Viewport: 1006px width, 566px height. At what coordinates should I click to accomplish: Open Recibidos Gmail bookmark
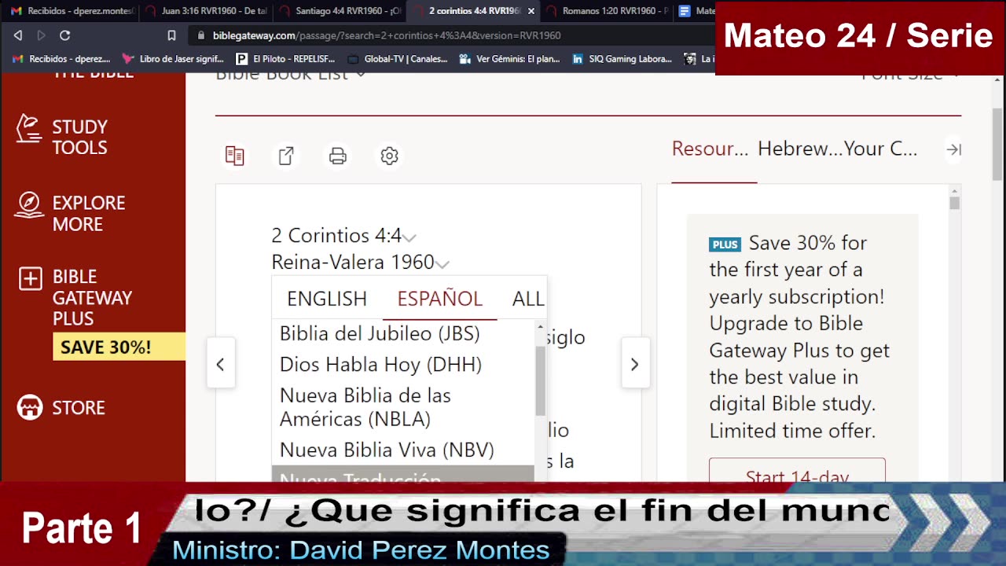pyautogui.click(x=61, y=59)
